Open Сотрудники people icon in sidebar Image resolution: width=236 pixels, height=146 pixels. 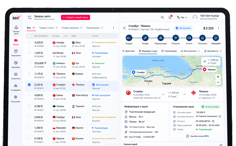(16, 86)
